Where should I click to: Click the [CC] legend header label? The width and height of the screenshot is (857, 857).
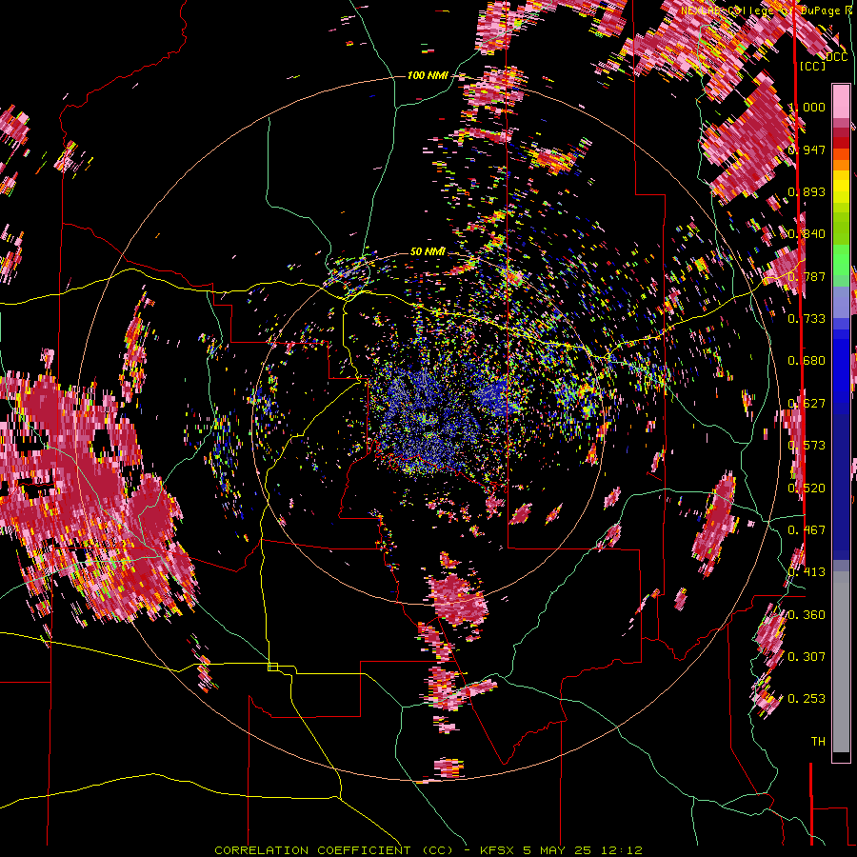[813, 66]
